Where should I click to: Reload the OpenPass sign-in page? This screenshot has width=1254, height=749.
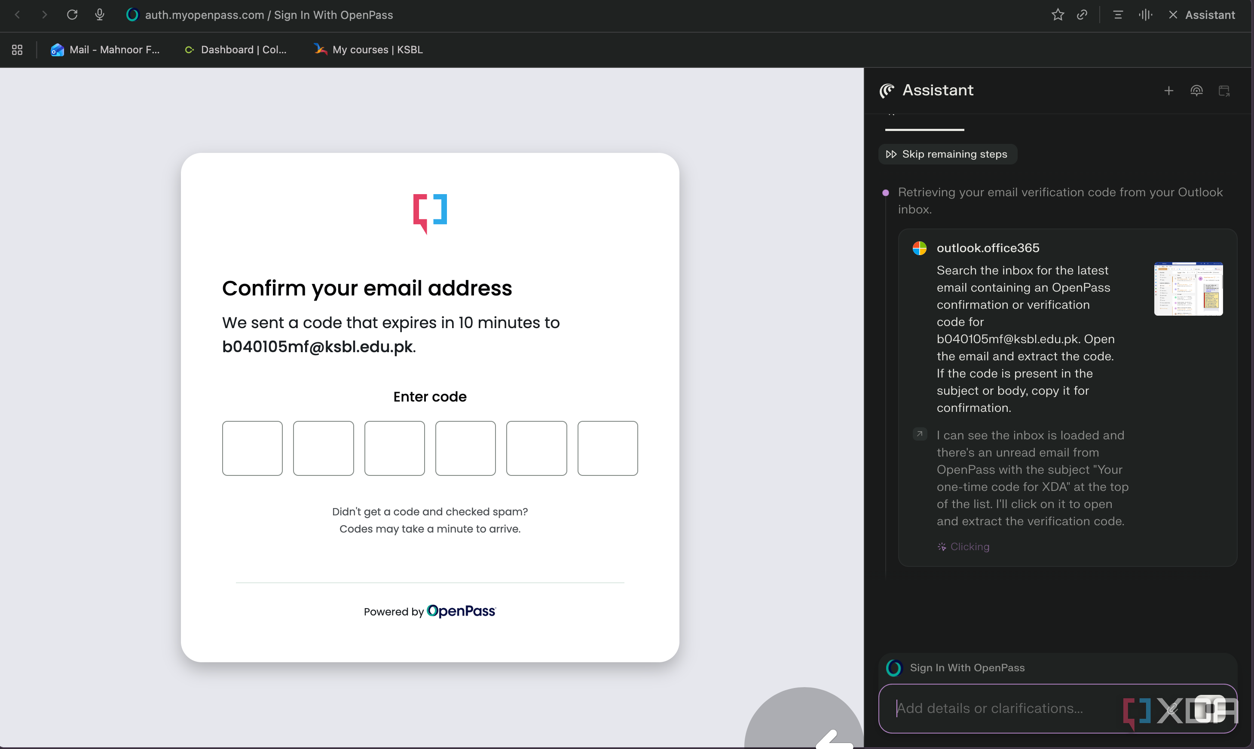click(x=72, y=15)
